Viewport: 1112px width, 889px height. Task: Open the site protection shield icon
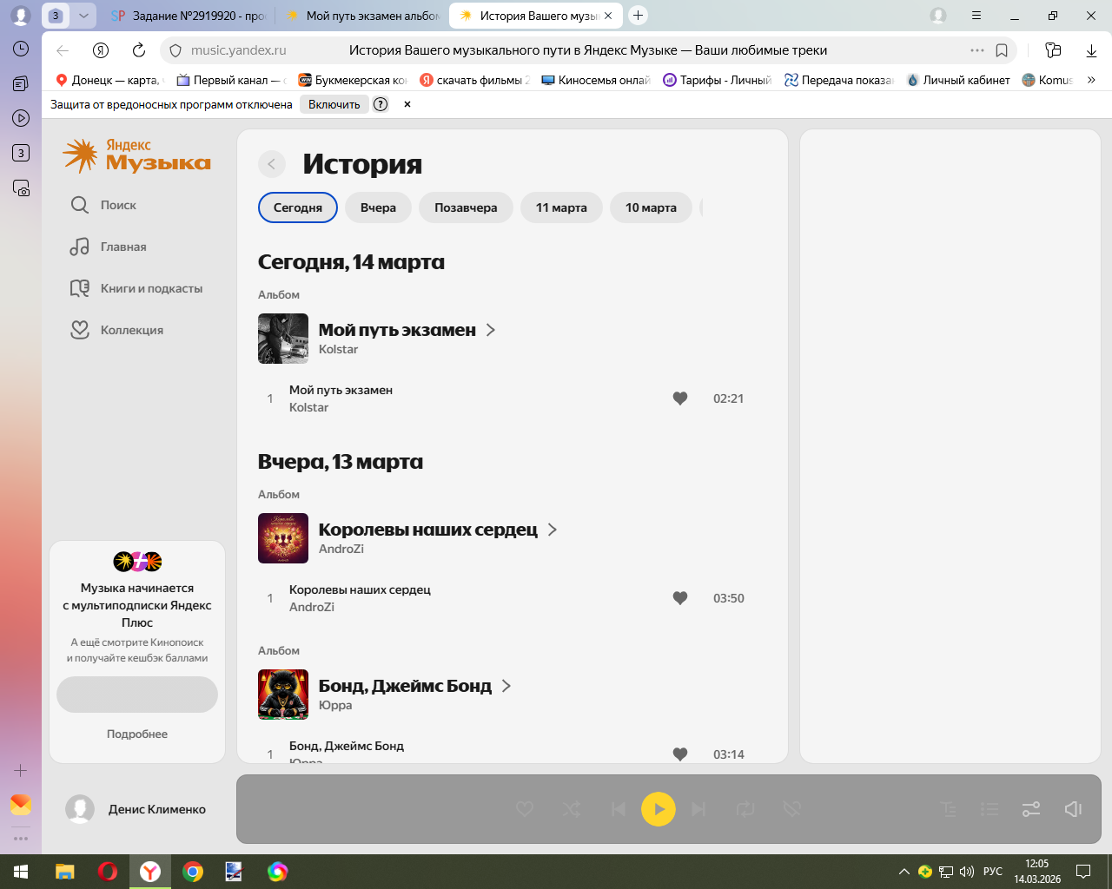tap(175, 50)
